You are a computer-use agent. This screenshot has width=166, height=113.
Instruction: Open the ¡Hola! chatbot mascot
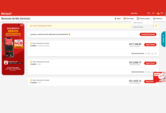pyautogui.click(x=159, y=77)
